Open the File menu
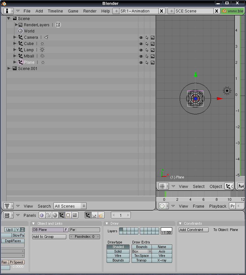 (x=27, y=11)
